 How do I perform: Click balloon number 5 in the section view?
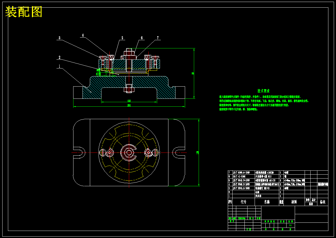122,38
